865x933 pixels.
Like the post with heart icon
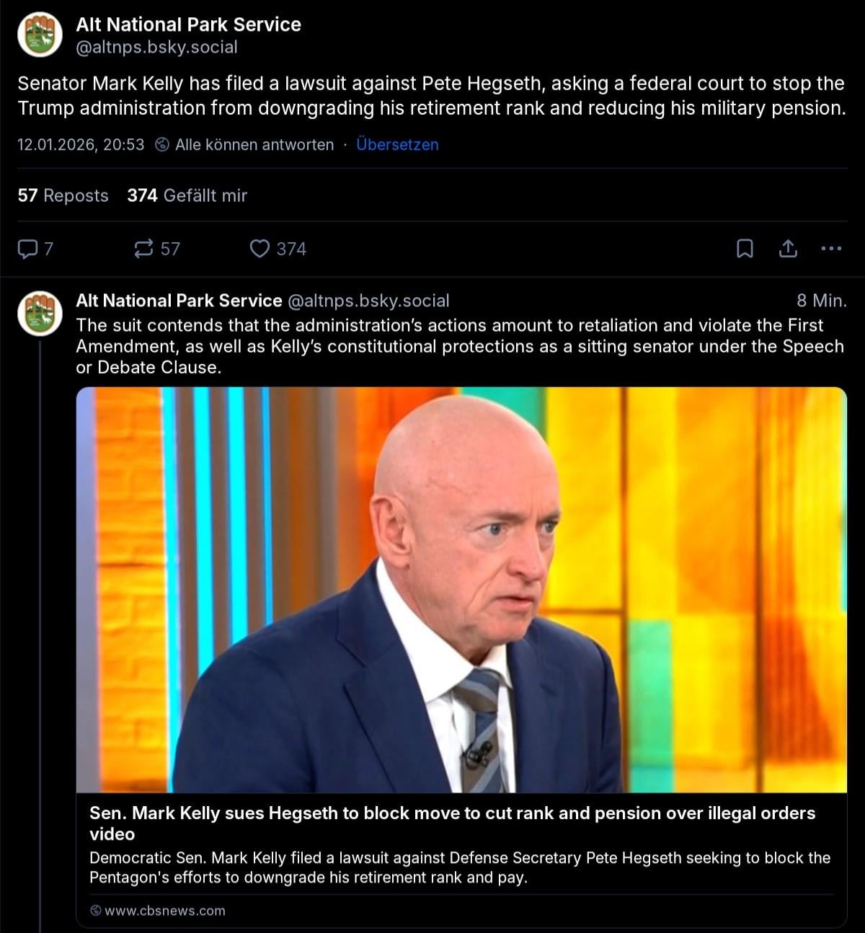coord(259,249)
